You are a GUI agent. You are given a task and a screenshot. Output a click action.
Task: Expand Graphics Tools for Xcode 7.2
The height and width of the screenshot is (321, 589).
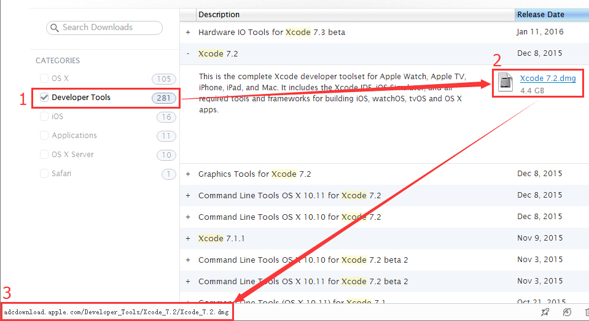(x=188, y=174)
